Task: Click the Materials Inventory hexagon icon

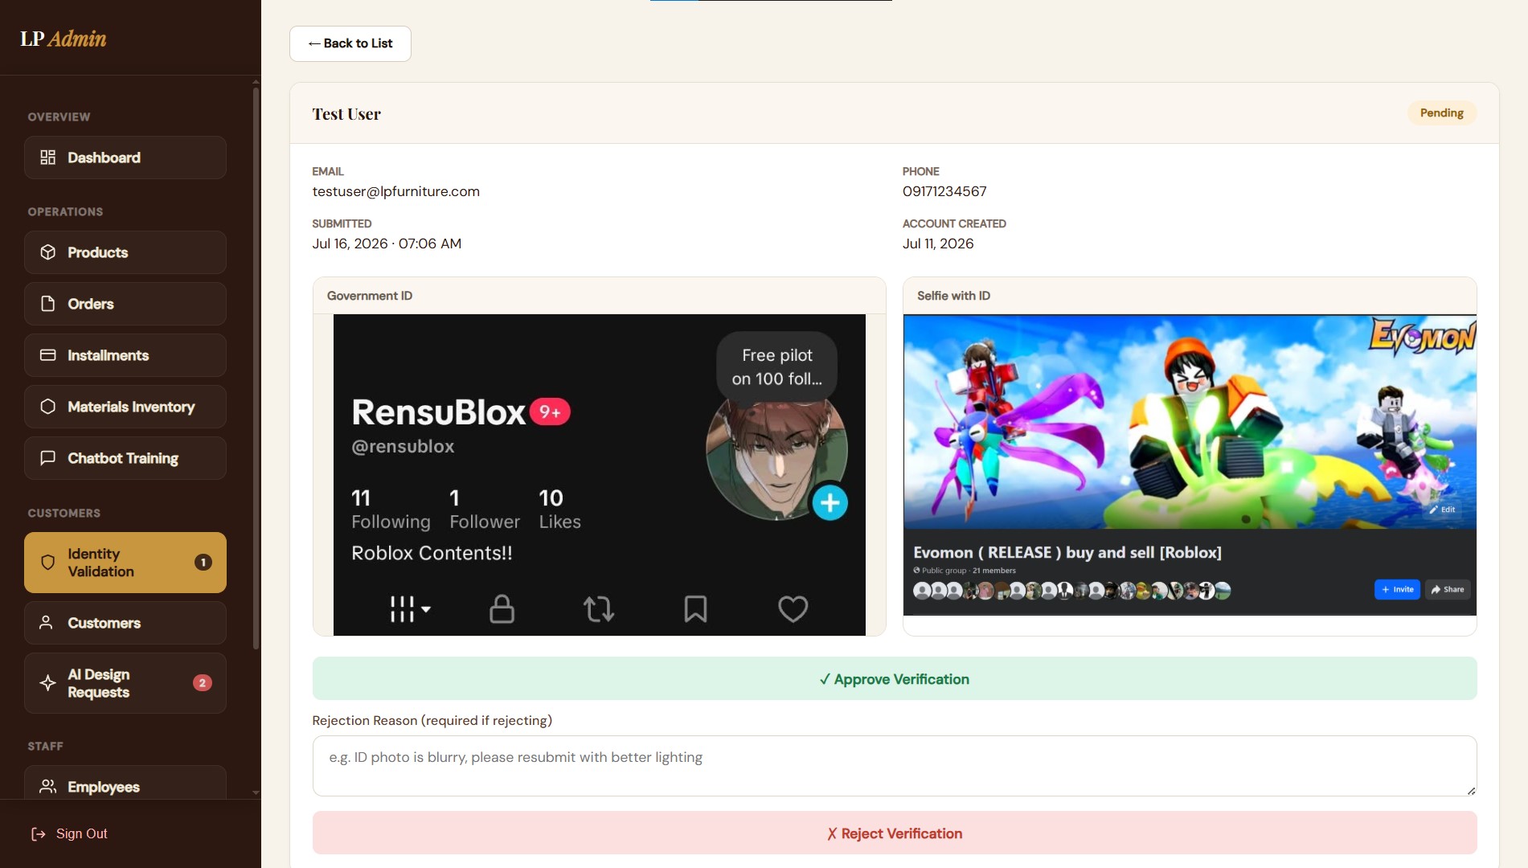Action: [x=48, y=407]
